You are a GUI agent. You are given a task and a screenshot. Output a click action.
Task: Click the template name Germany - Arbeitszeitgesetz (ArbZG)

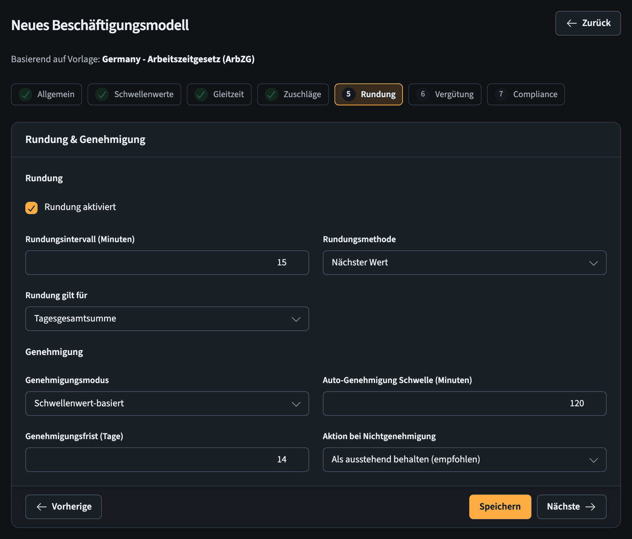pyautogui.click(x=178, y=59)
